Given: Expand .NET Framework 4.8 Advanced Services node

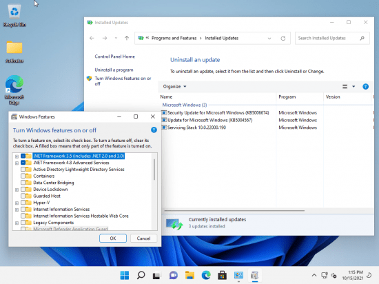Looking at the screenshot, I should pyautogui.click(x=17, y=163).
